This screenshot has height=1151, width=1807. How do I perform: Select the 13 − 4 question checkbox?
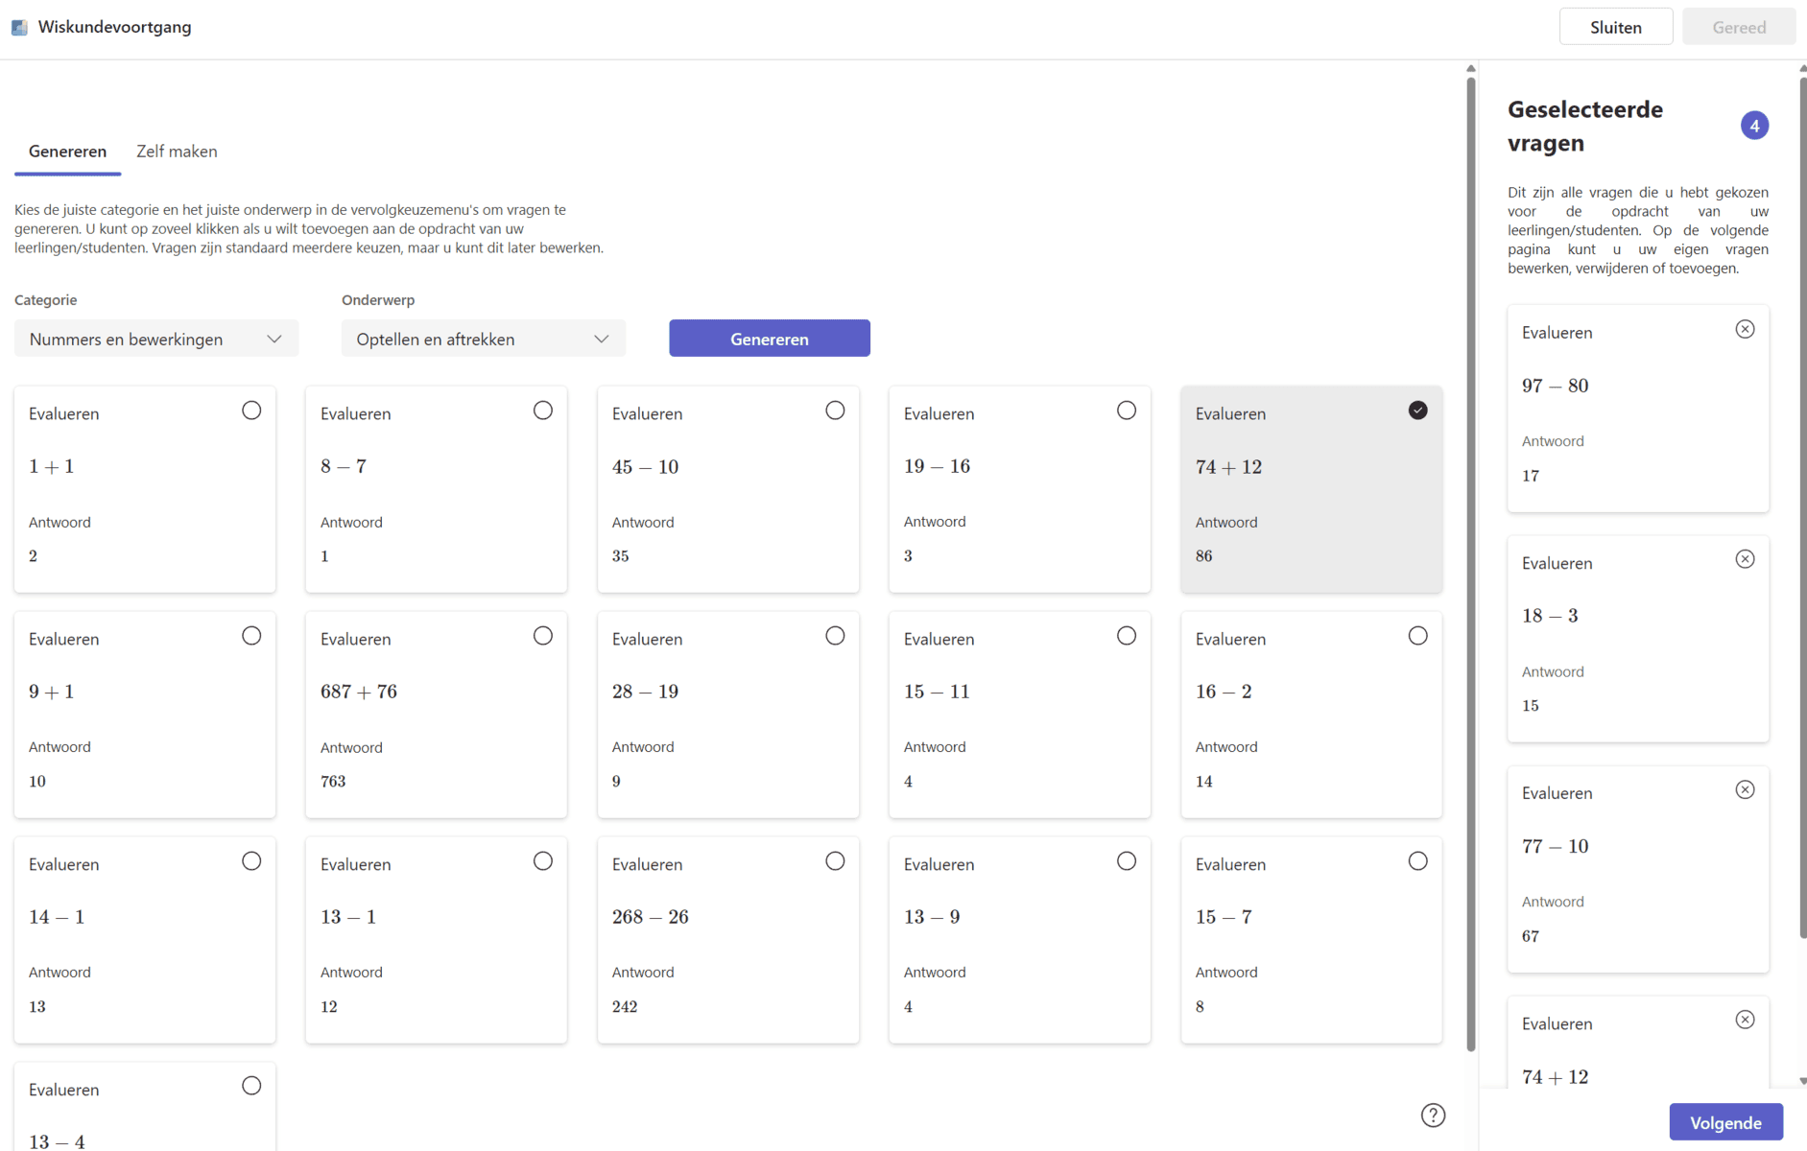pos(251,1086)
